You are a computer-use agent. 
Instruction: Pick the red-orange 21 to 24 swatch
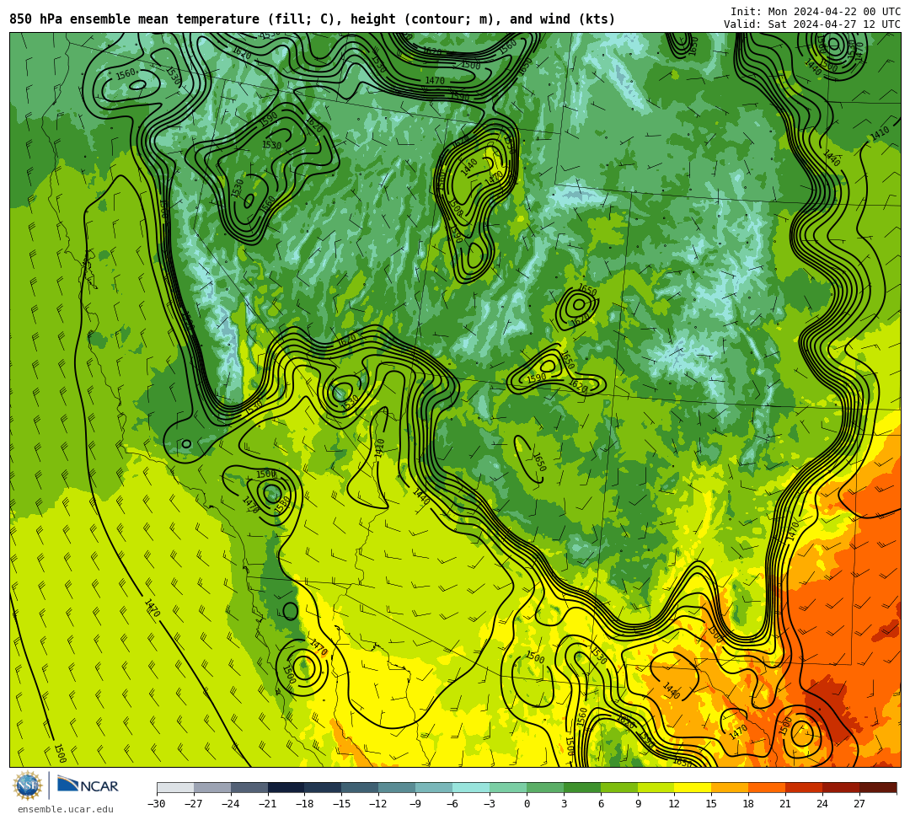coord(805,787)
